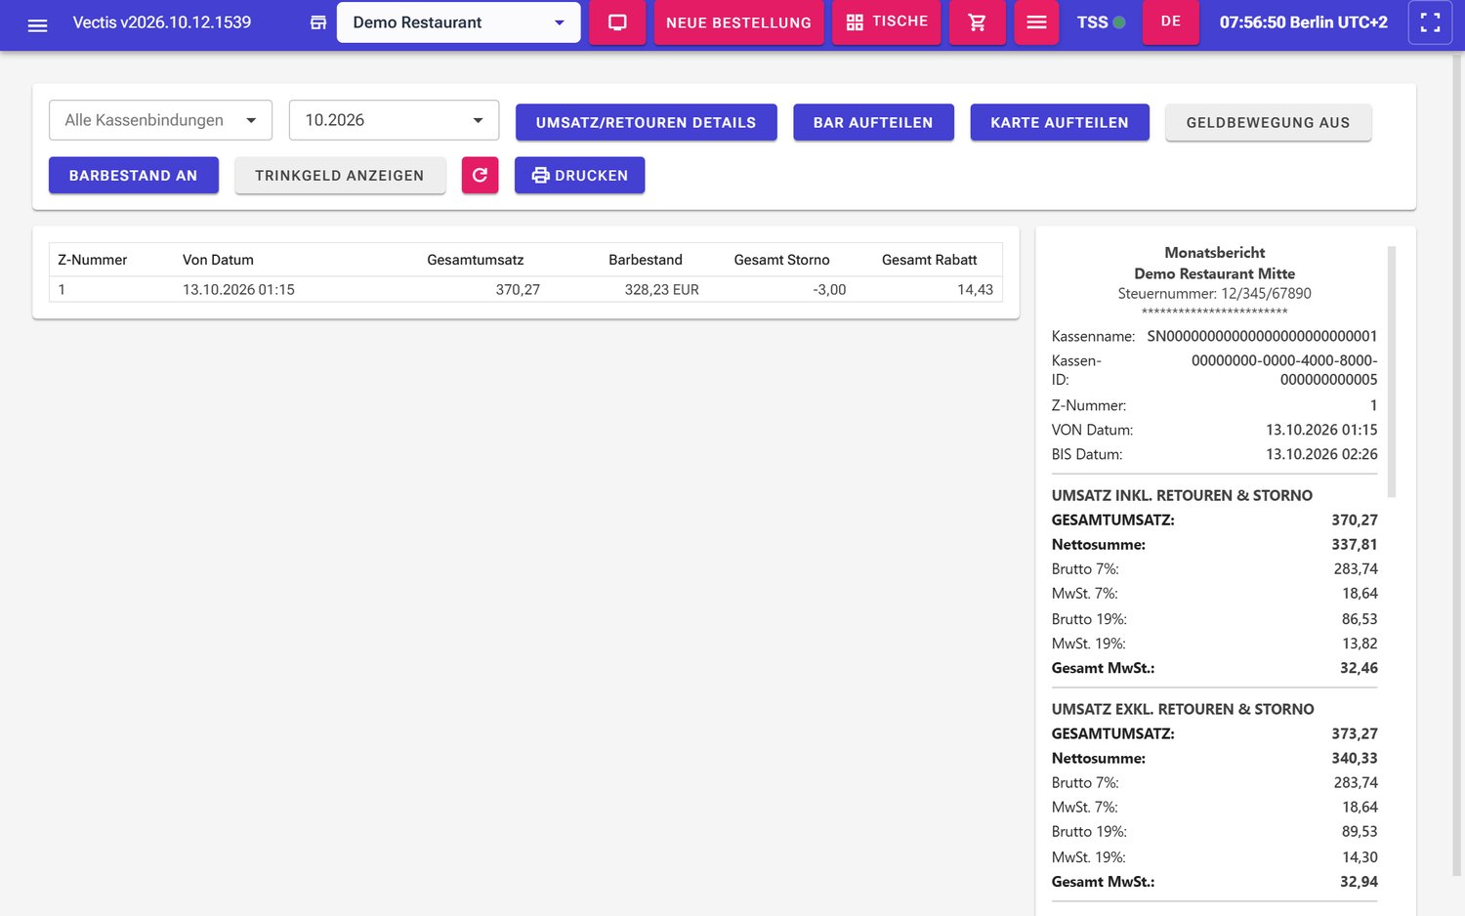Toggle fullscreen mode
Viewport: 1465px width, 916px height.
(1430, 22)
